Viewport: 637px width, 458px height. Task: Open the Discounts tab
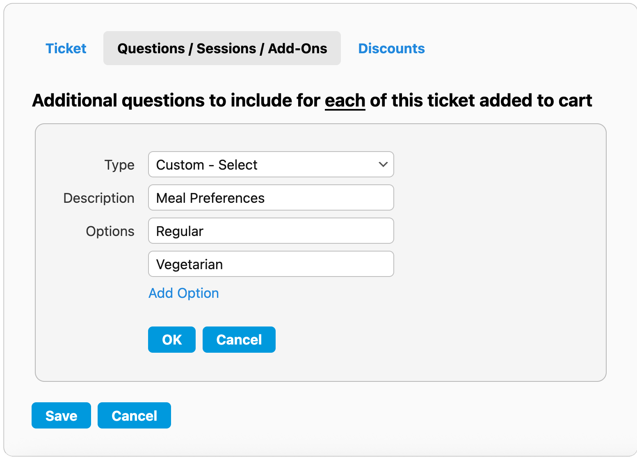[391, 48]
